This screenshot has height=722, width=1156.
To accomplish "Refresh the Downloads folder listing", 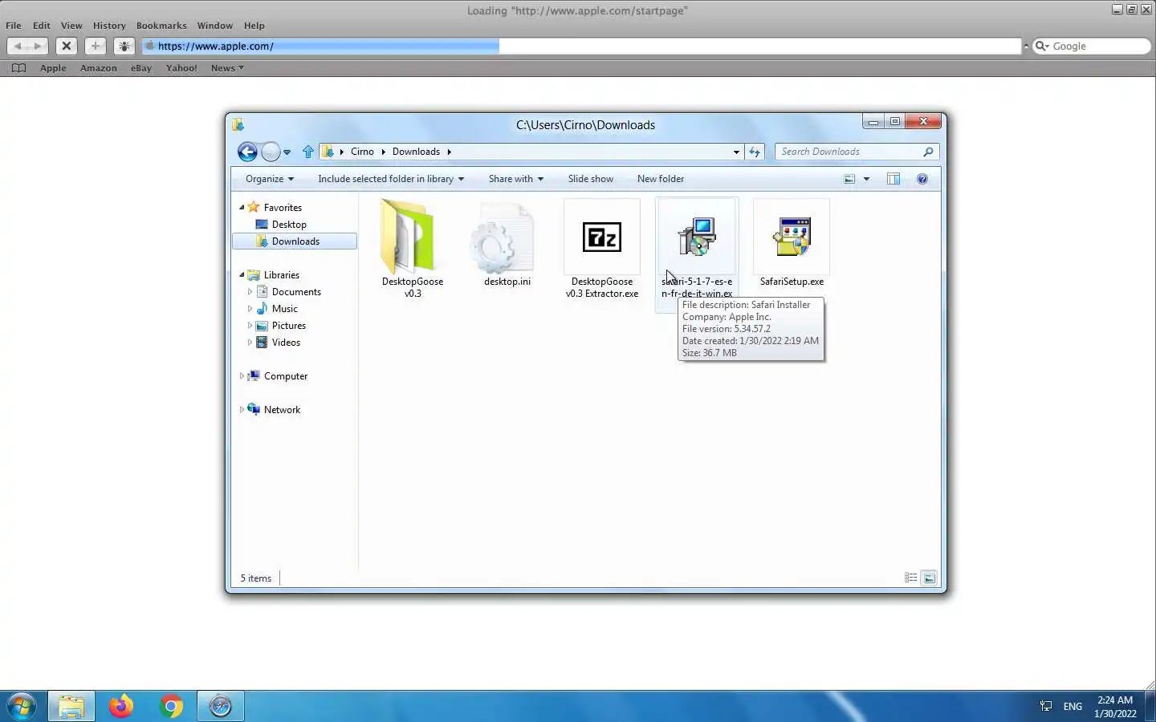I will click(x=755, y=152).
